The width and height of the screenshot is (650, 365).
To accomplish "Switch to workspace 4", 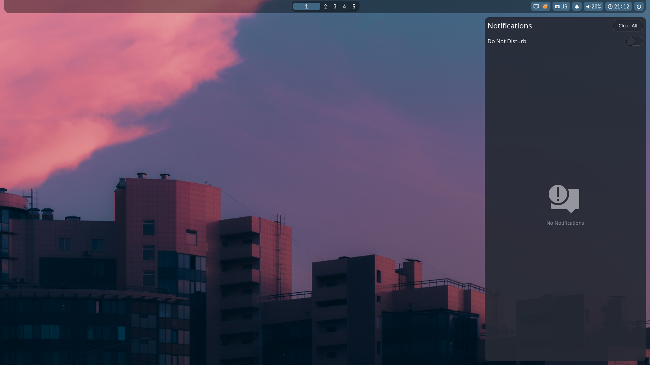I will point(344,6).
